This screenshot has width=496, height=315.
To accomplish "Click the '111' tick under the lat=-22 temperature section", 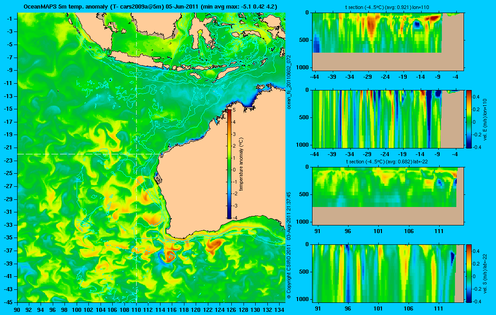I will 439,231.
